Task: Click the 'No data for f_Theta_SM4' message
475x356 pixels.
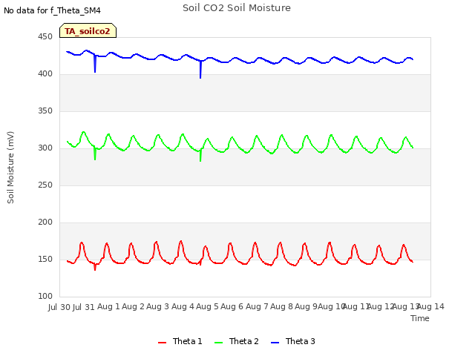Action: pyautogui.click(x=52, y=10)
